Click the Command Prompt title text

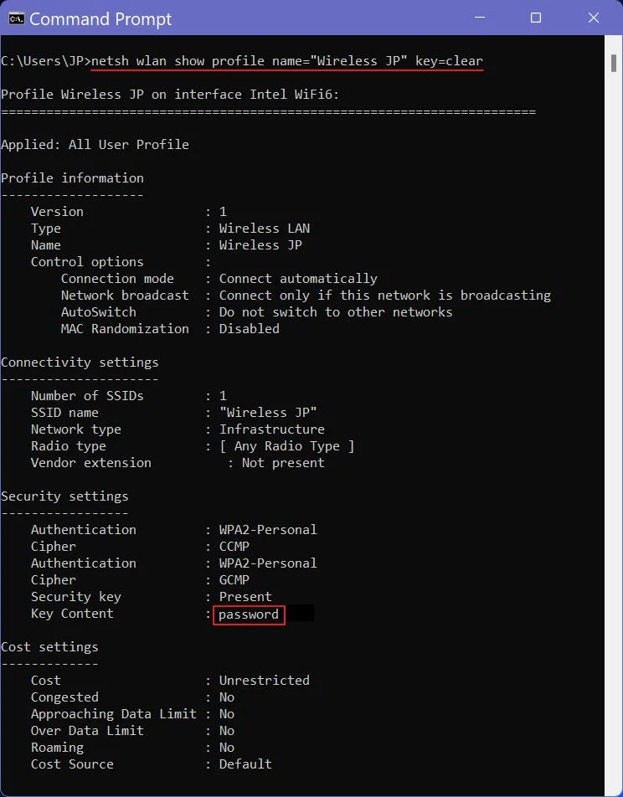click(100, 19)
